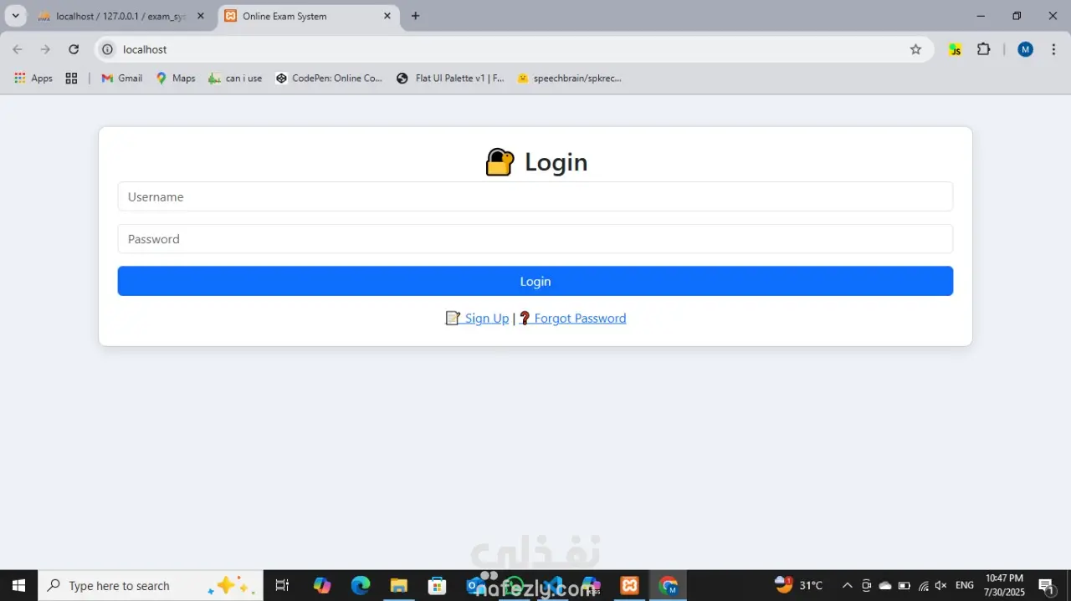Open the weather widget showing 31°C

tap(799, 585)
